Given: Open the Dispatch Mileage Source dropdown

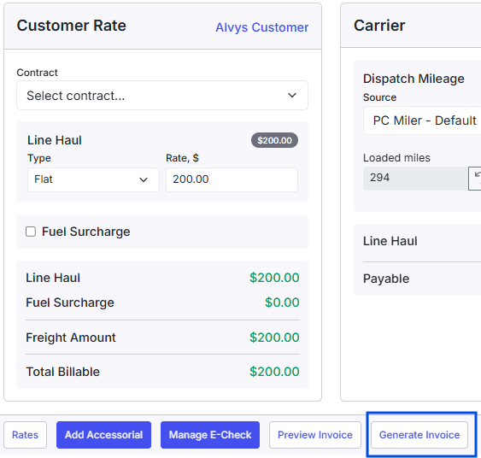Looking at the screenshot, I should pos(423,120).
